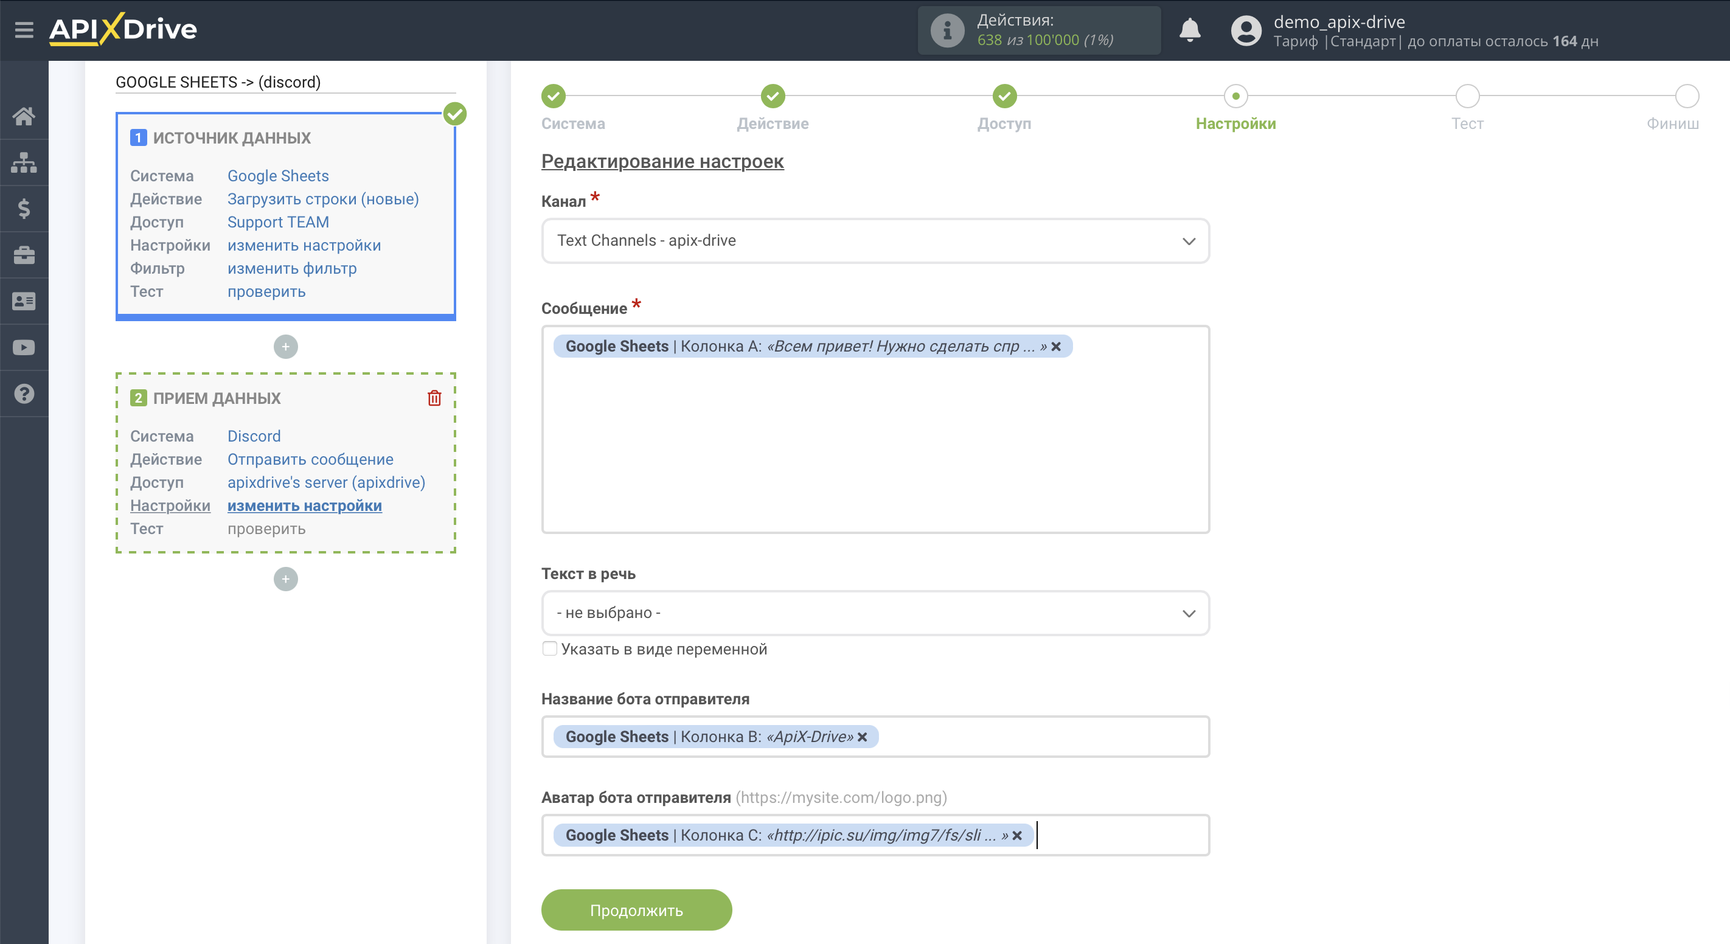
Task: Click source 'изменить настройки' link
Action: (x=304, y=246)
